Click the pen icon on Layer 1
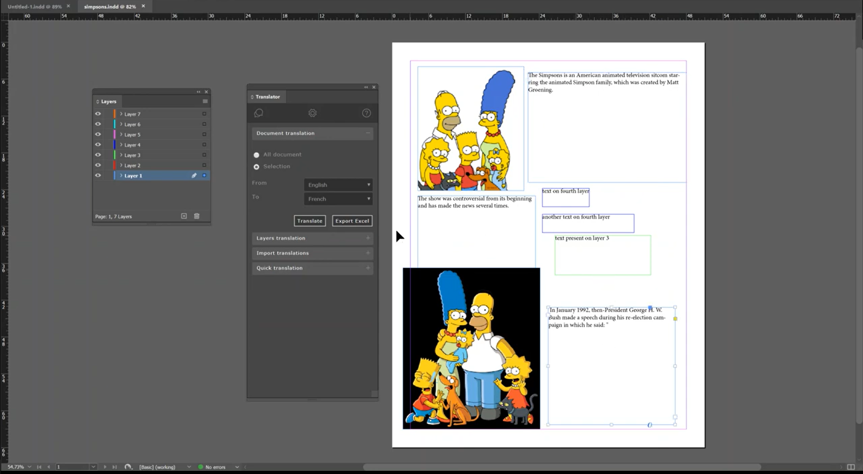The height and width of the screenshot is (474, 863). click(x=194, y=176)
